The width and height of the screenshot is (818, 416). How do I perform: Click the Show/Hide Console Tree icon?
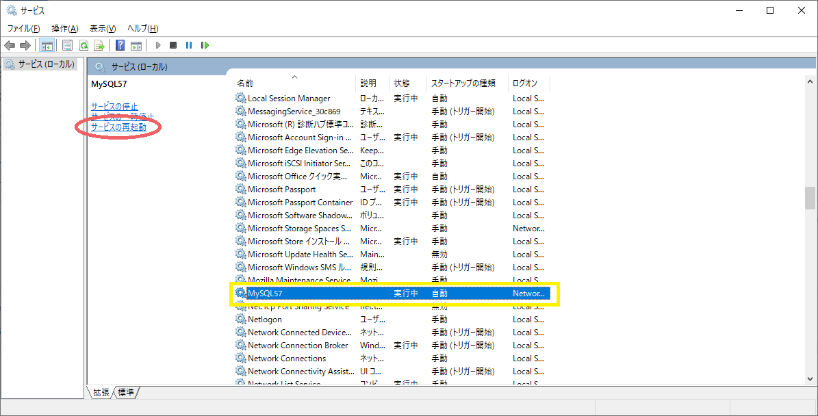point(47,45)
